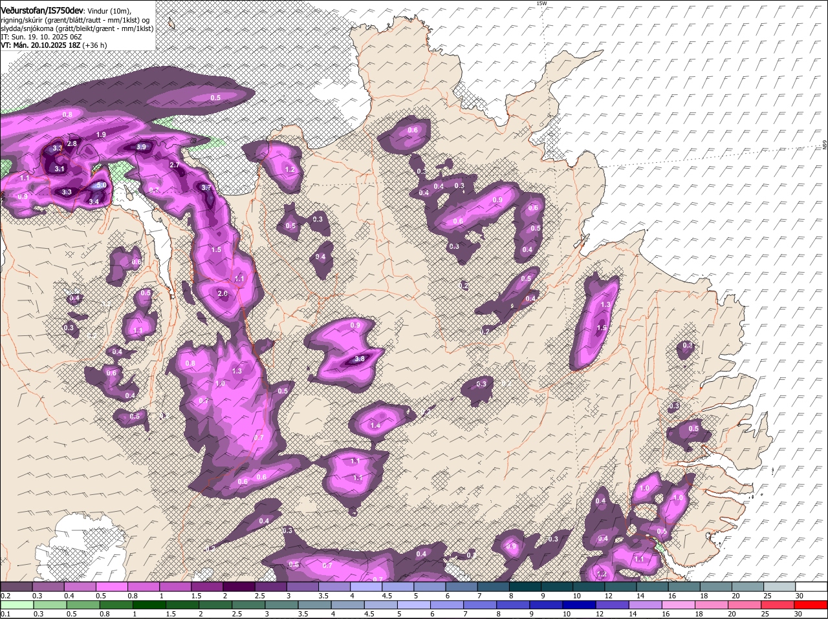Pick lower legend pale green swatch at 0.1

tap(17, 605)
